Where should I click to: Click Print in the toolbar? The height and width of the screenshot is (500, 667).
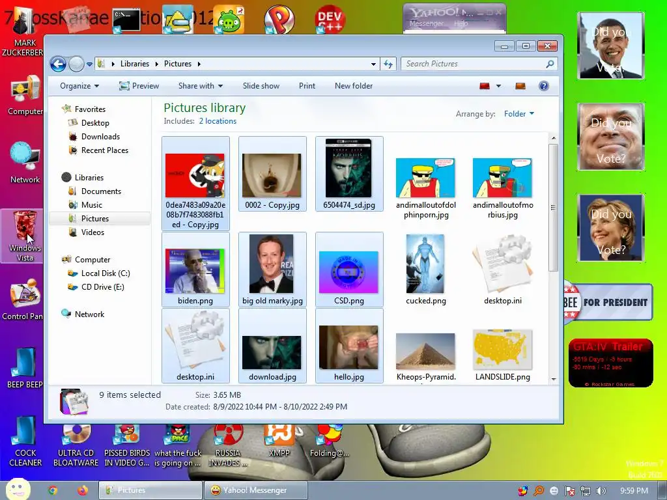click(x=307, y=86)
